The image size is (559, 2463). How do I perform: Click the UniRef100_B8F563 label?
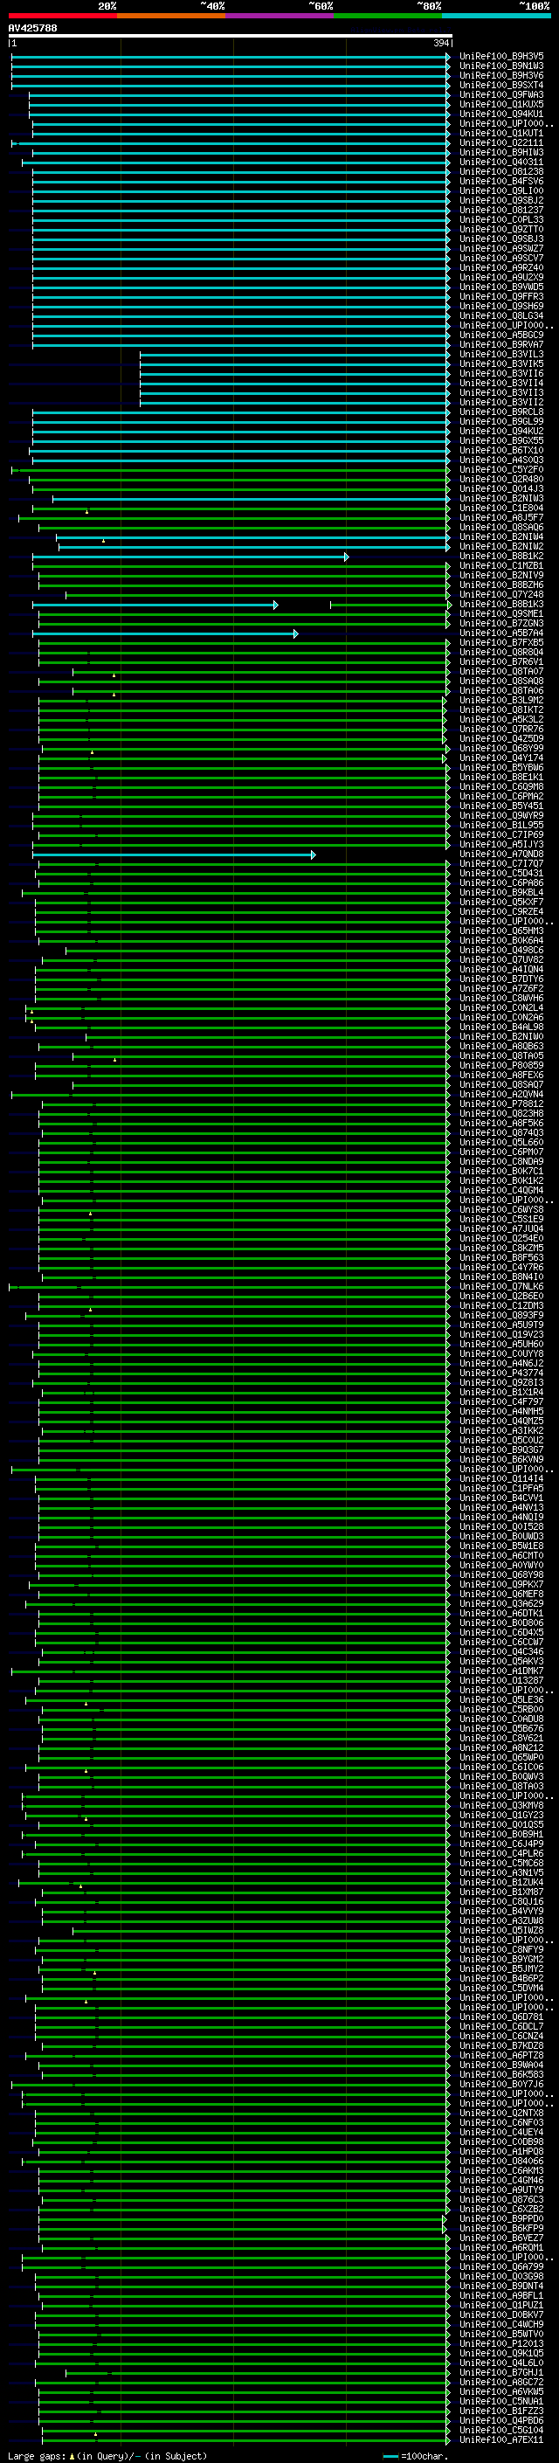coord(501,1257)
